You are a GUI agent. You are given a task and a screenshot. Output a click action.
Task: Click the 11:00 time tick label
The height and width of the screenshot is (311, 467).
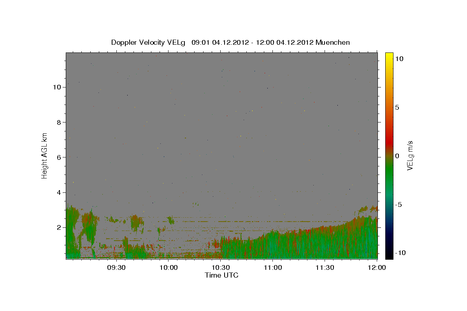(273, 268)
